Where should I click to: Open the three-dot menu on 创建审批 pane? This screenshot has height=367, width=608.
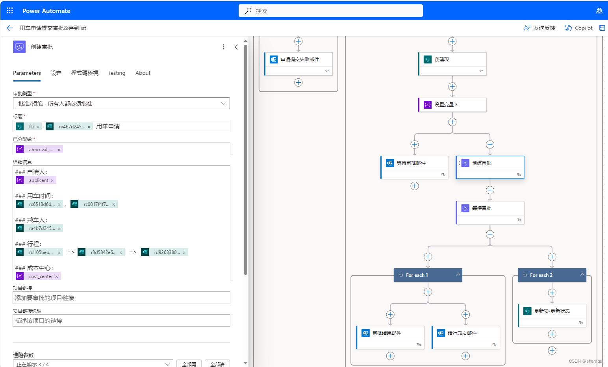[223, 46]
